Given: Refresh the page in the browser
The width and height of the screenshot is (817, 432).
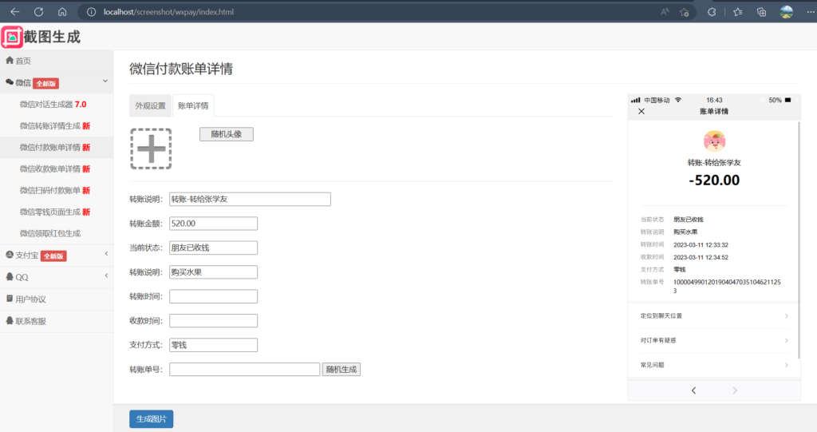Looking at the screenshot, I should pyautogui.click(x=38, y=12).
